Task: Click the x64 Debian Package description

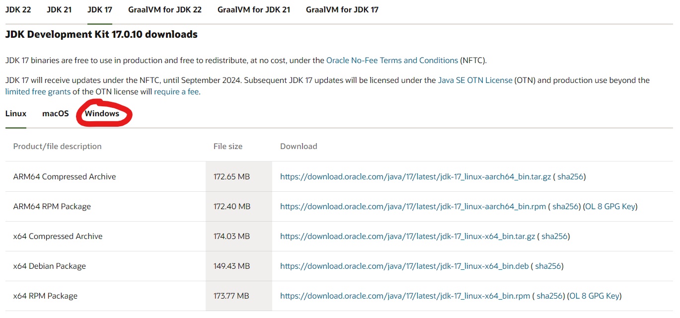Action: point(50,266)
